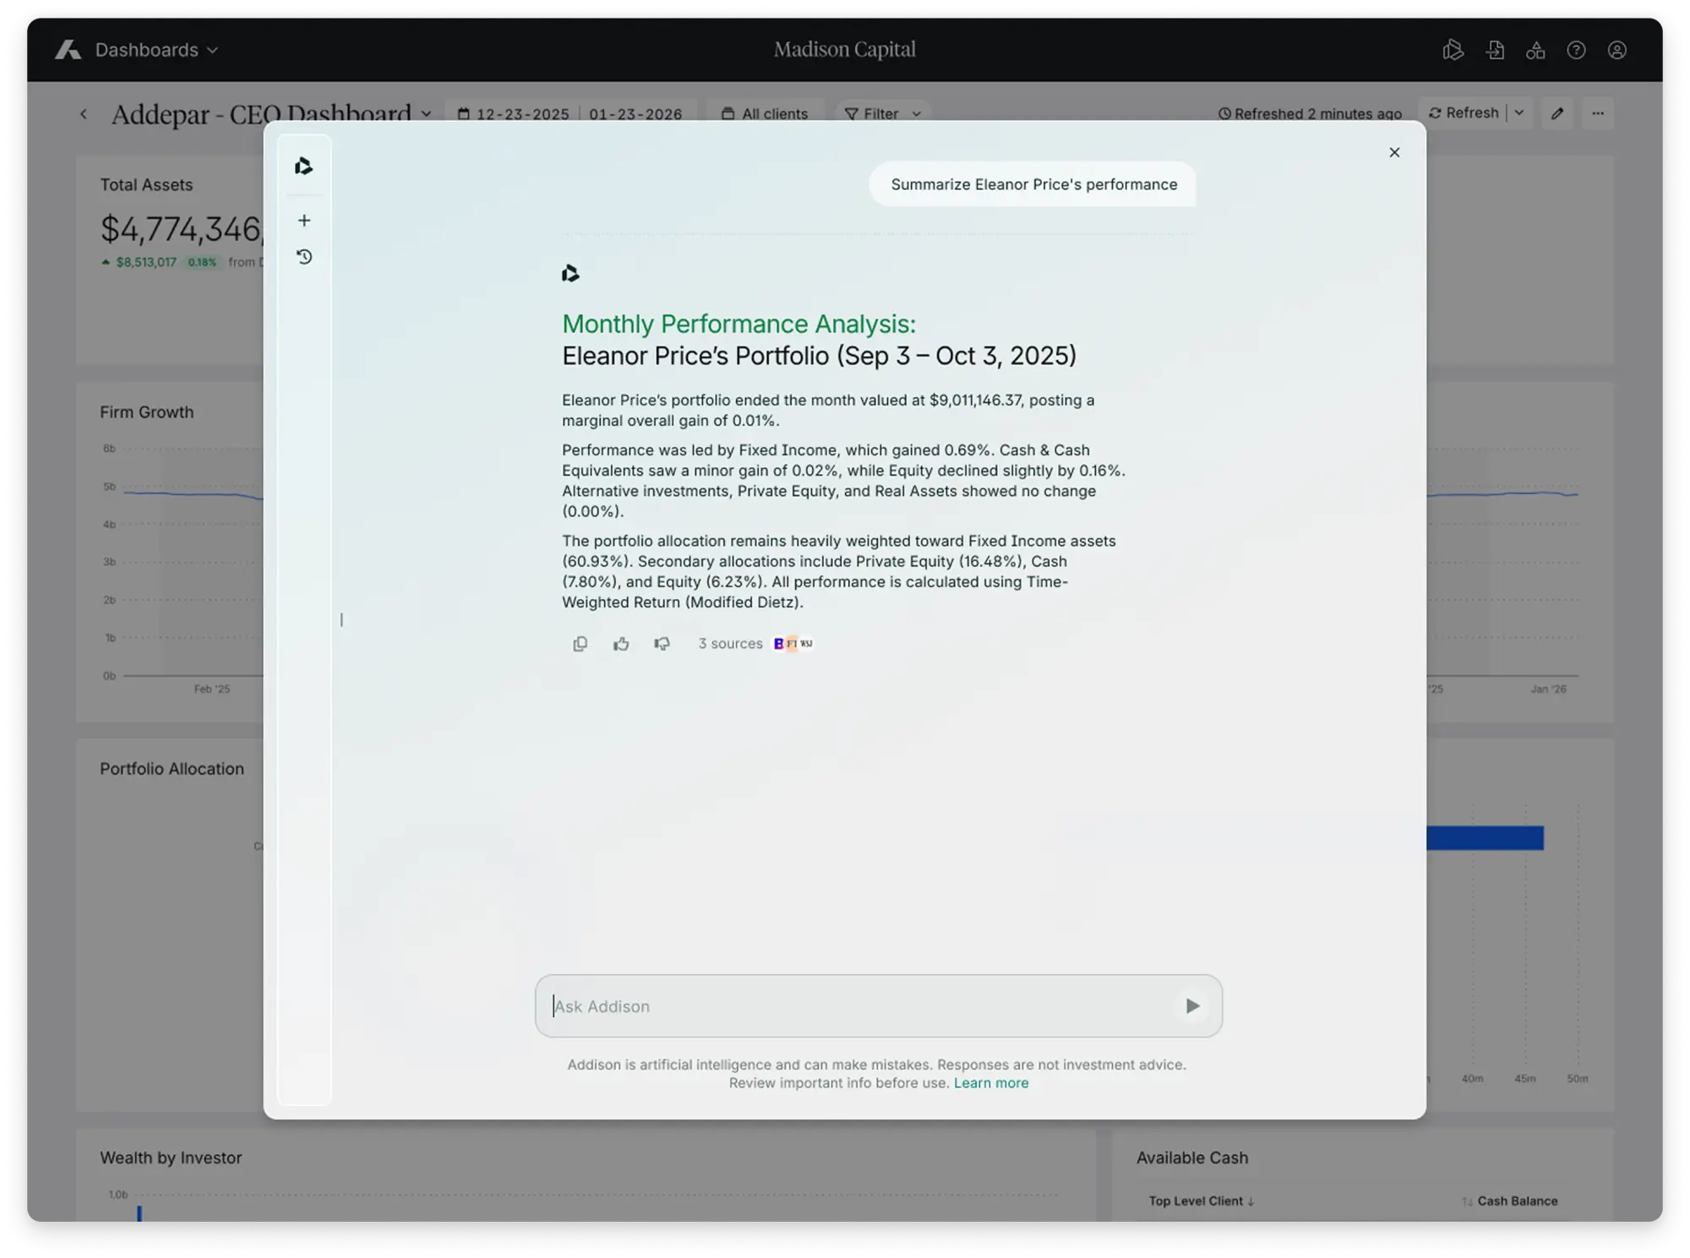
Task: Open the three-dot more options menu
Action: (1598, 113)
